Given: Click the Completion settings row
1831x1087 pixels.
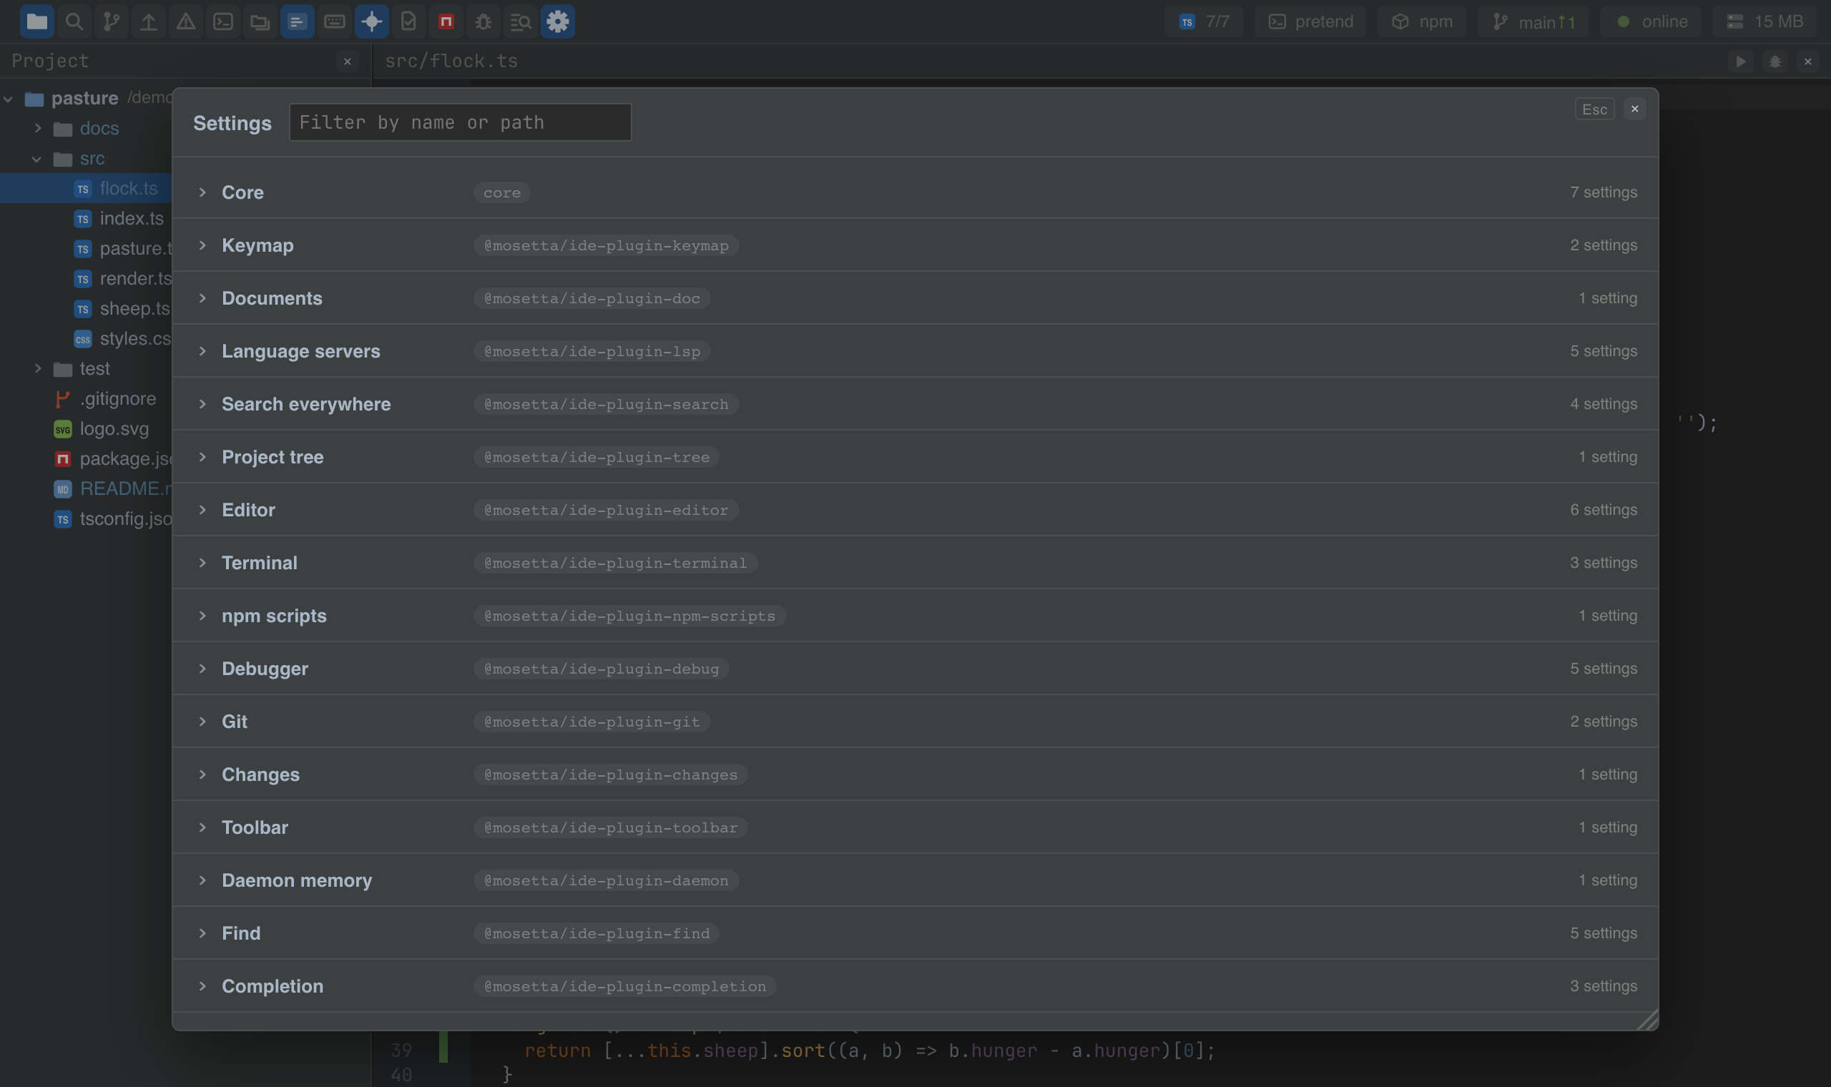Looking at the screenshot, I should click(915, 986).
